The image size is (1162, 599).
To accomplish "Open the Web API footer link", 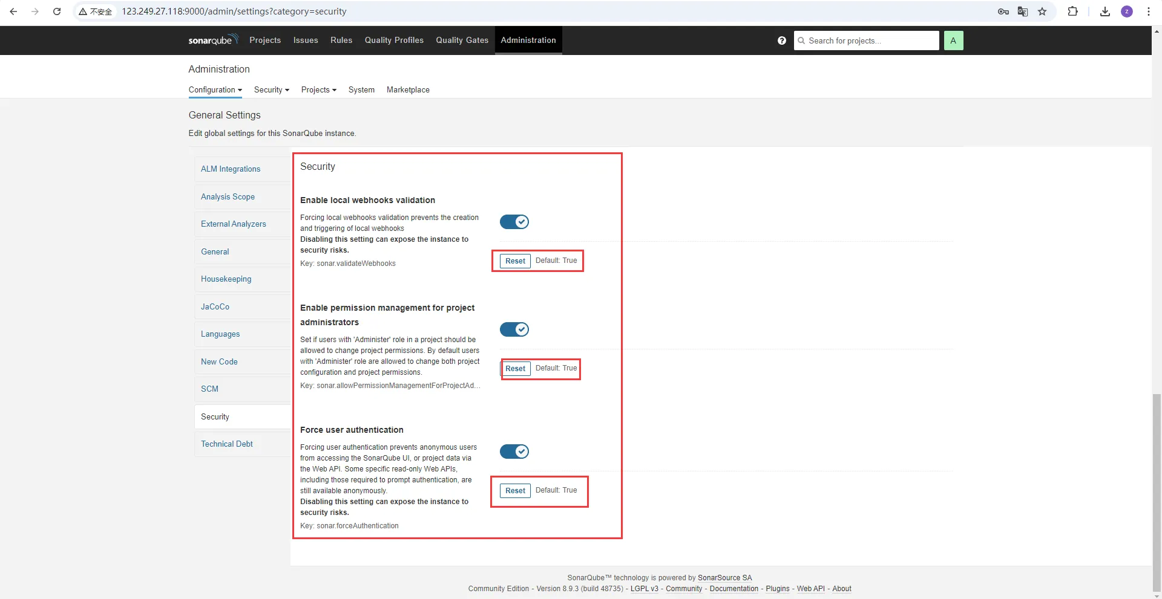I will pyautogui.click(x=810, y=589).
